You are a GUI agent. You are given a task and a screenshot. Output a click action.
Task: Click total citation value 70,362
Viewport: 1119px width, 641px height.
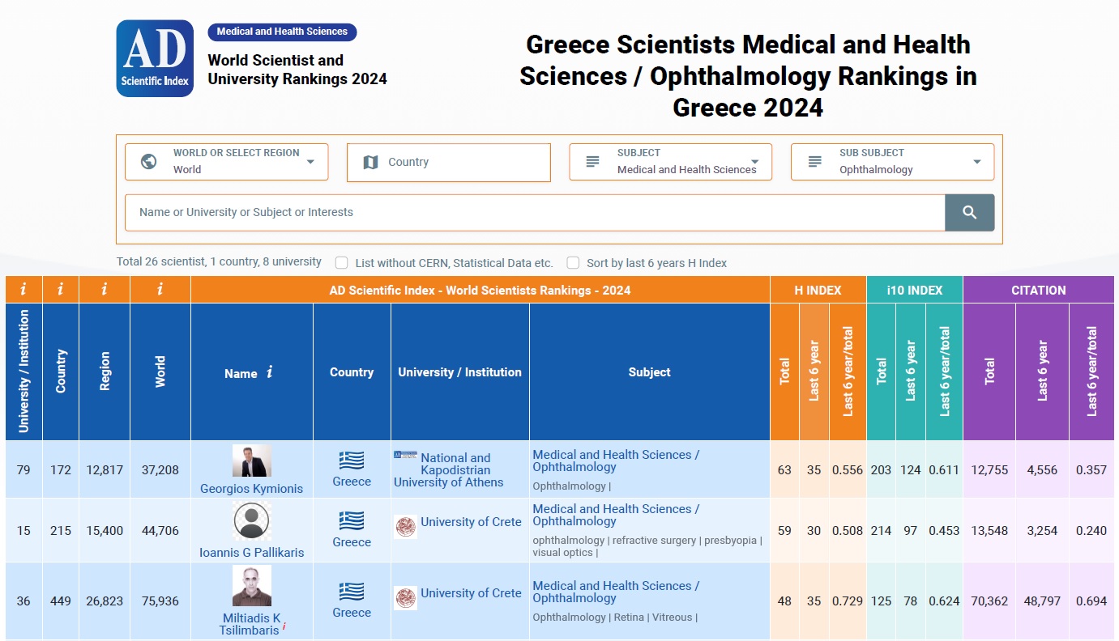[x=989, y=601]
